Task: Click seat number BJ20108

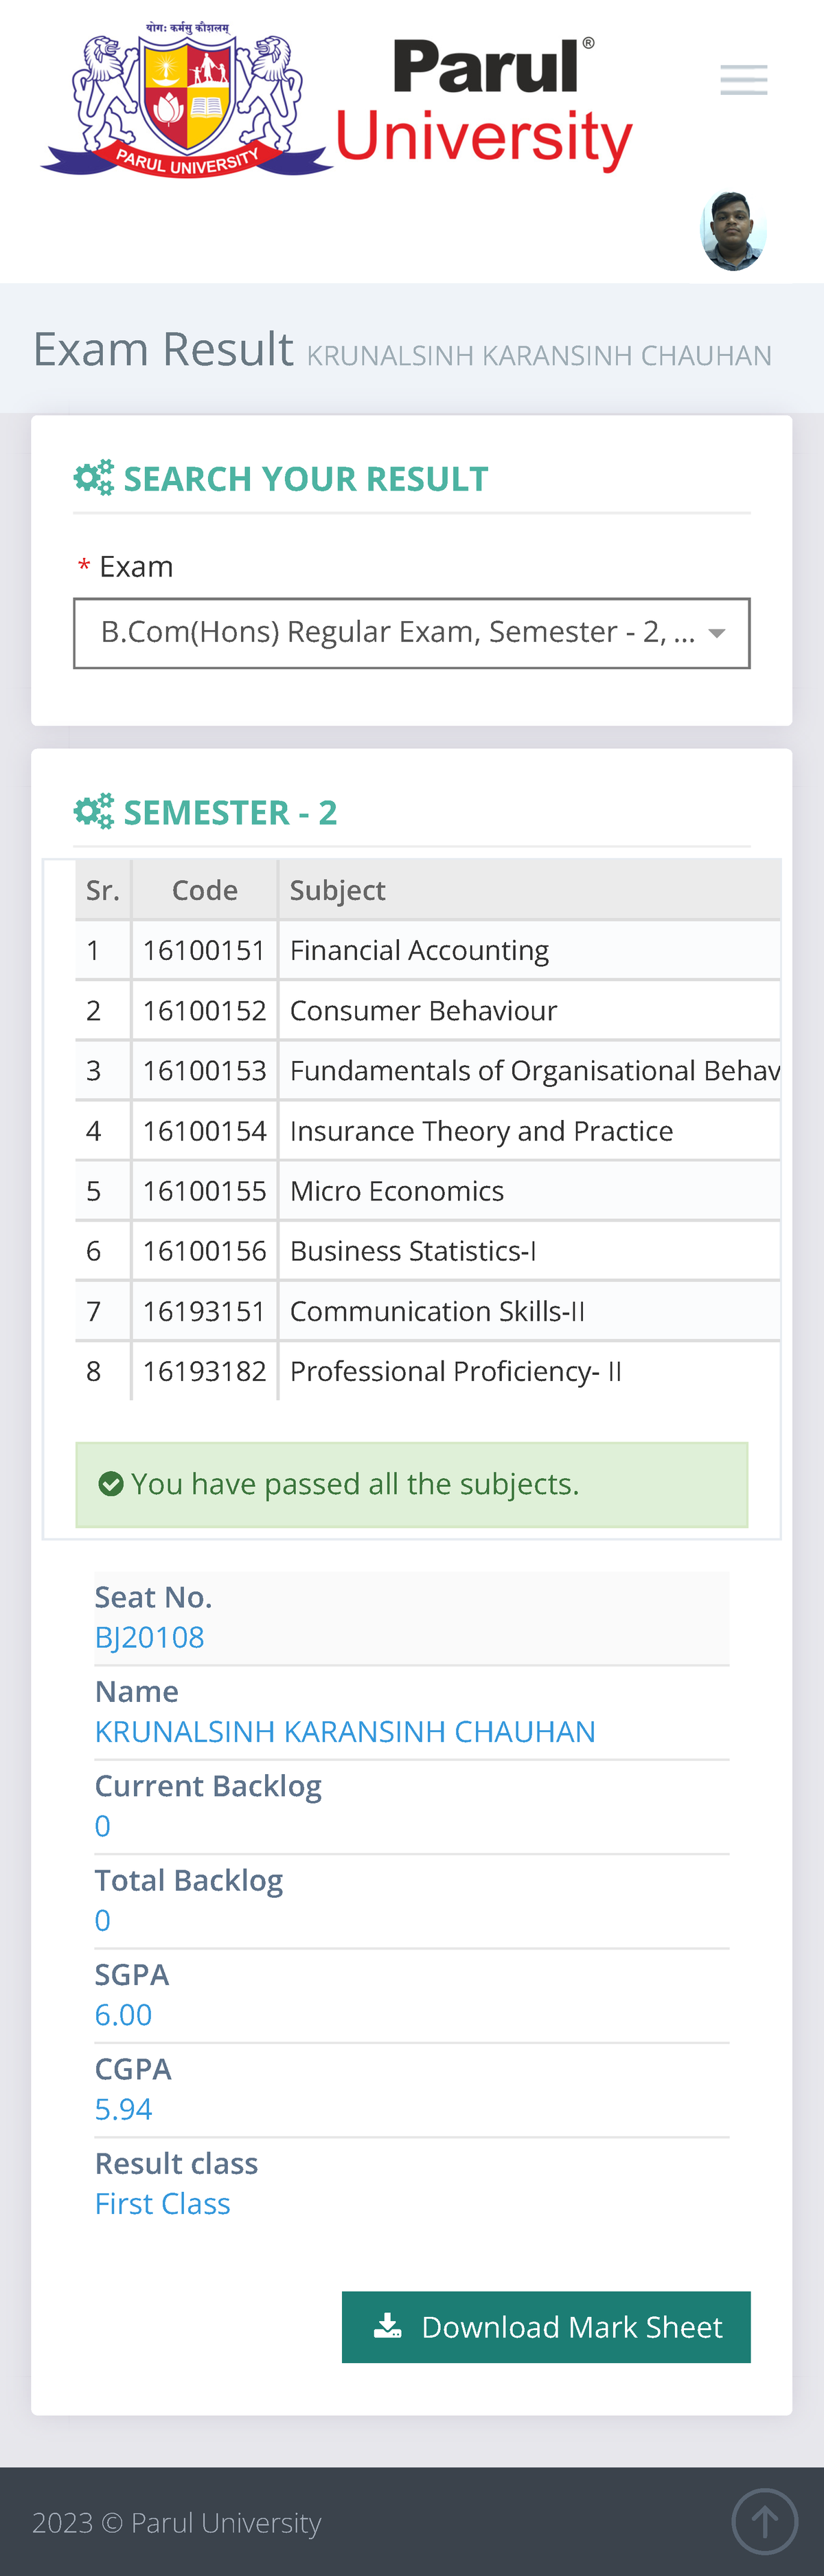Action: 150,1637
